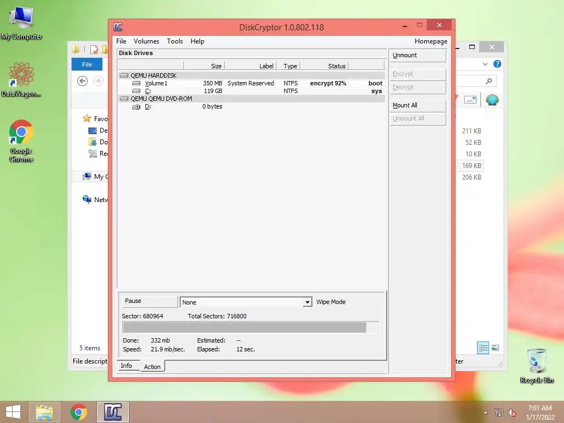
Task: Open DiskCryptor File menu
Action: (121, 41)
